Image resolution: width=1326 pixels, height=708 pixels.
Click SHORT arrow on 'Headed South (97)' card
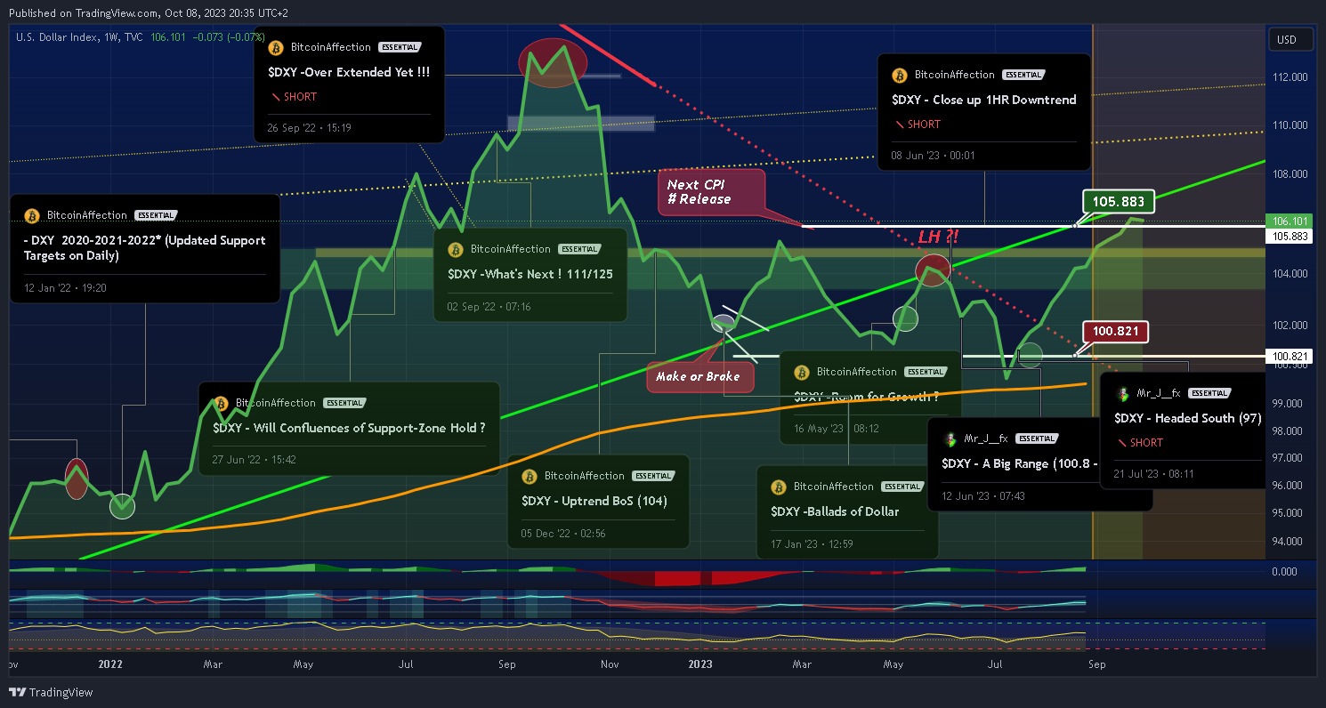click(1120, 443)
